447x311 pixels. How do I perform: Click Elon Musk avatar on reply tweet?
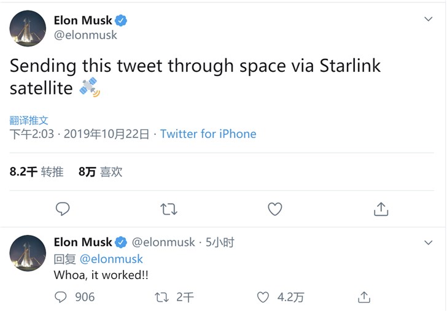(x=28, y=253)
